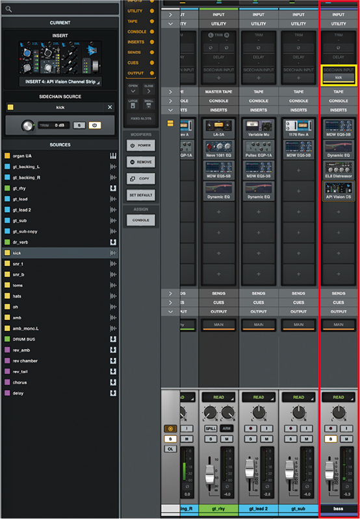The height and width of the screenshot is (519, 360).
Task: Open the INSERT 4: API Vision Channel Strip dropdown
Action: pyautogui.click(x=60, y=82)
